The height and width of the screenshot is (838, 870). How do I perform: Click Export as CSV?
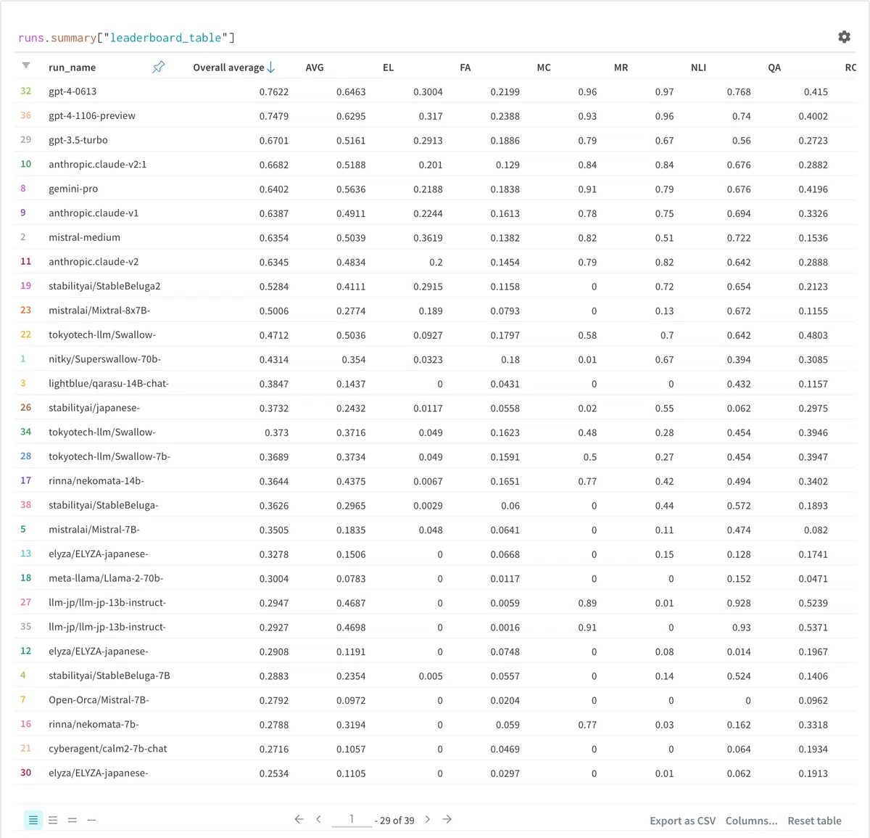pos(682,821)
